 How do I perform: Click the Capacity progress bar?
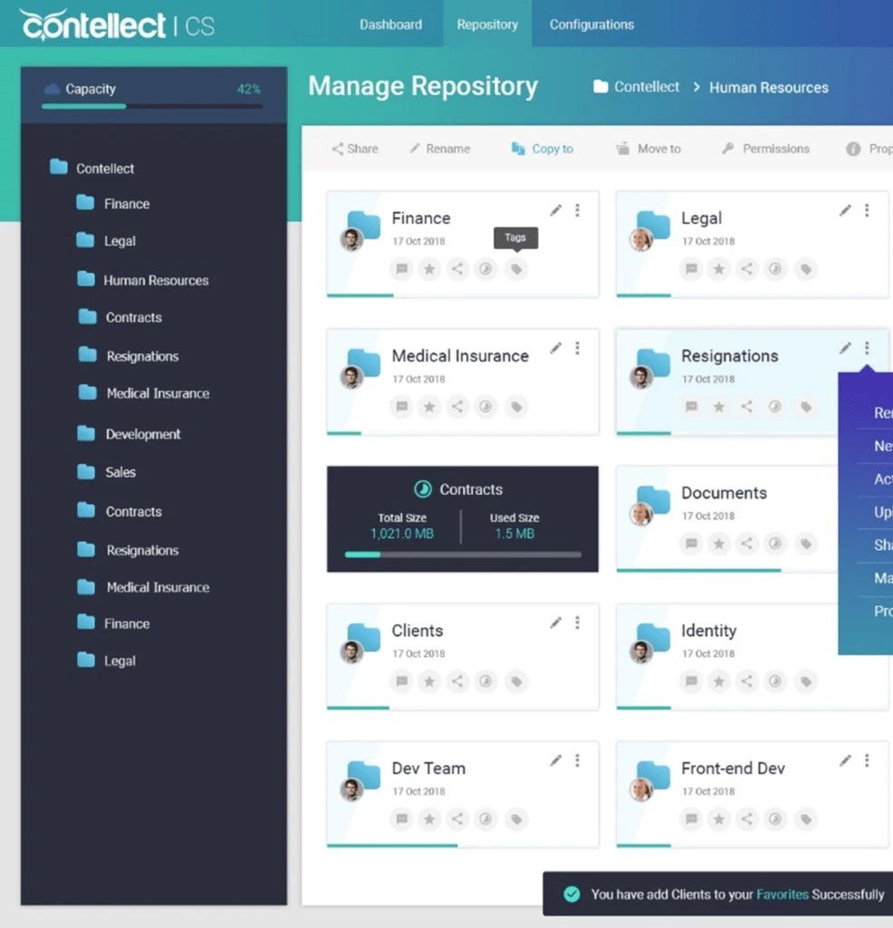pos(152,107)
